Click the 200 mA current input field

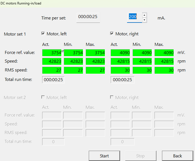(x=135, y=18)
